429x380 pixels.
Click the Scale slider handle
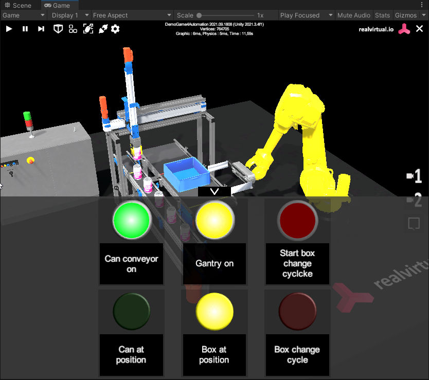[x=200, y=15]
